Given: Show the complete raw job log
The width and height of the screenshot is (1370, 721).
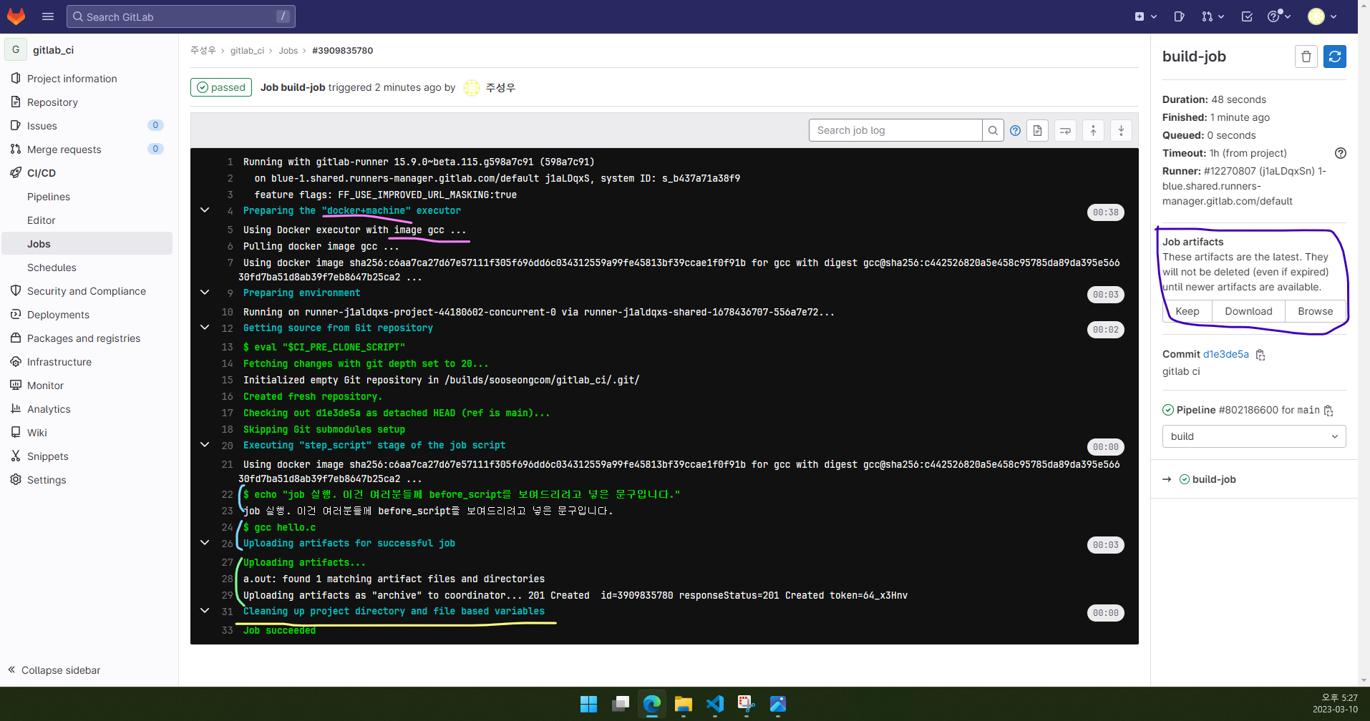Looking at the screenshot, I should pyautogui.click(x=1037, y=130).
